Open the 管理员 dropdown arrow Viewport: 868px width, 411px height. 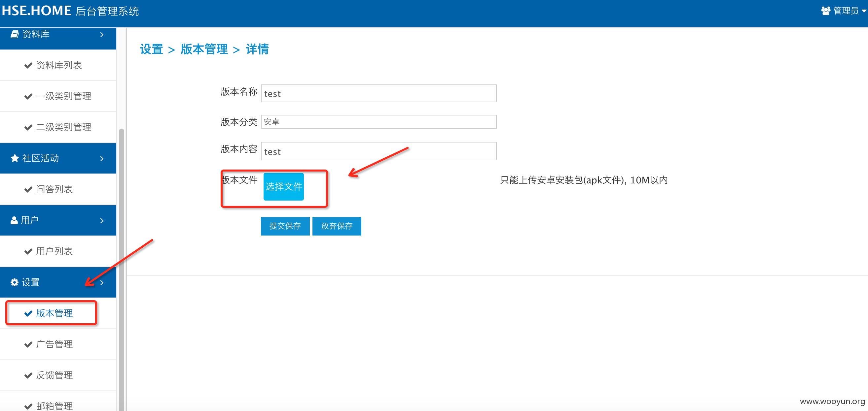click(864, 11)
